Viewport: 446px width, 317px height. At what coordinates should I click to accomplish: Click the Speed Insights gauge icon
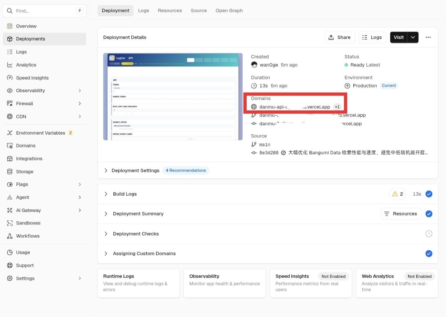point(10,78)
